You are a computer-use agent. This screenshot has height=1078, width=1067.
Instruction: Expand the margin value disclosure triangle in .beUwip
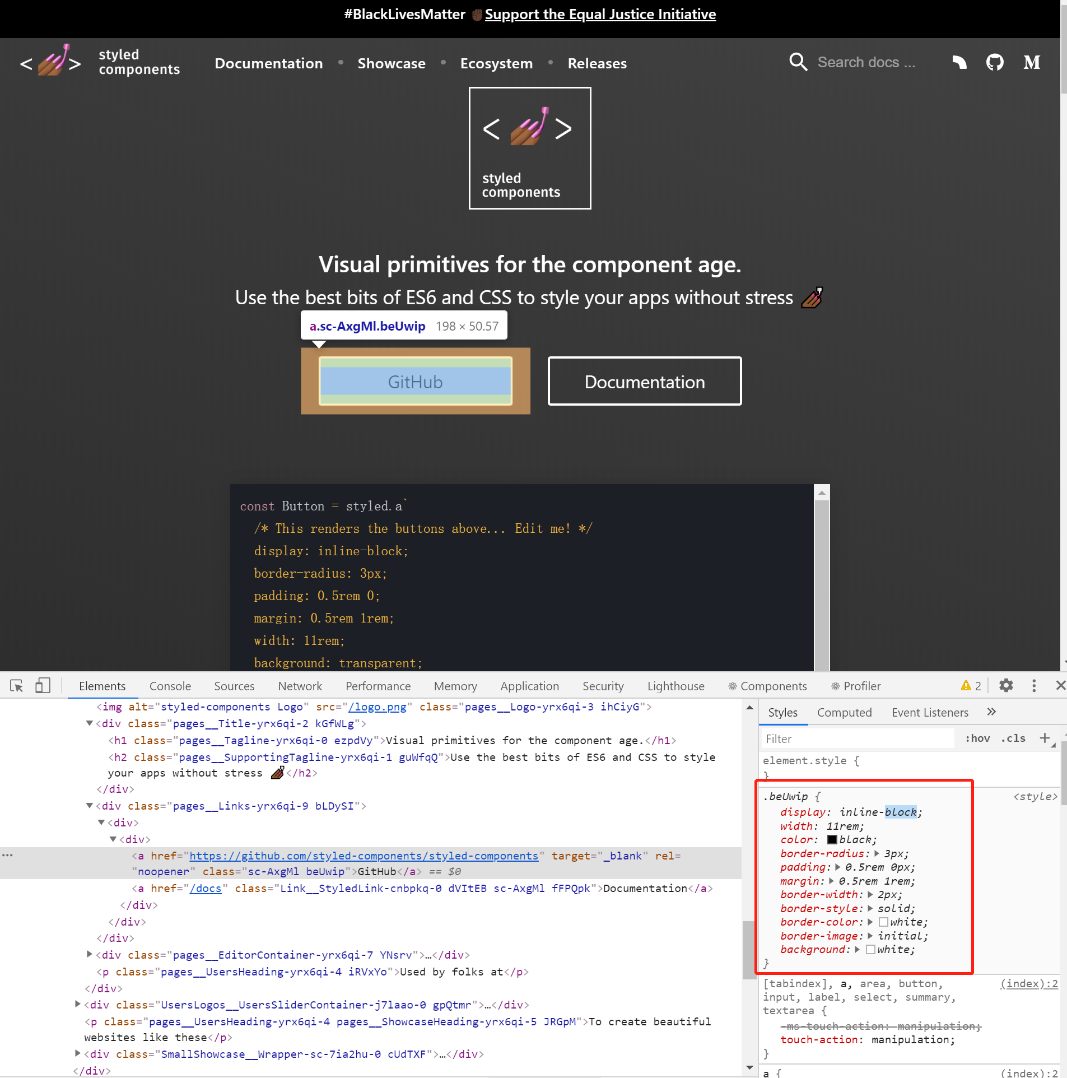point(831,881)
